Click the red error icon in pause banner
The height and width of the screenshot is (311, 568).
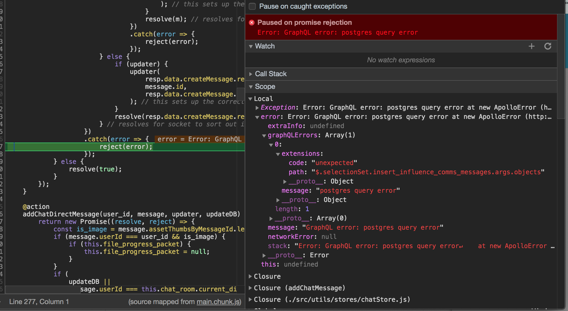point(252,23)
